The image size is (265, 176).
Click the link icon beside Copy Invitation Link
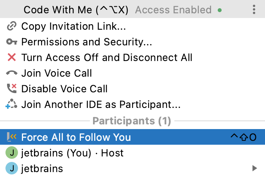click(12, 26)
